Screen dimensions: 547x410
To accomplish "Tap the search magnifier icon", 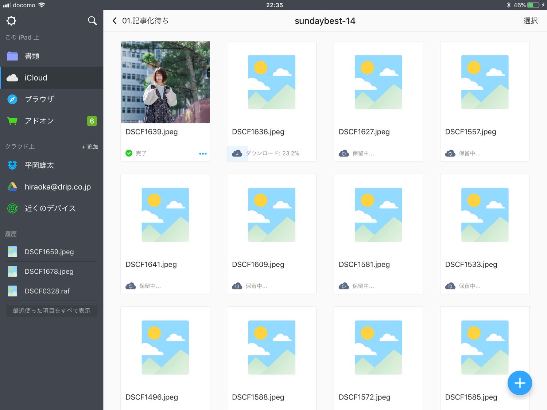I will (92, 21).
